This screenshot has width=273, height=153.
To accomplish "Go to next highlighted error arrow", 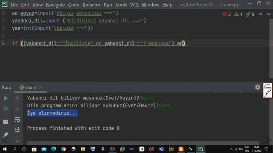I will point(269,14).
